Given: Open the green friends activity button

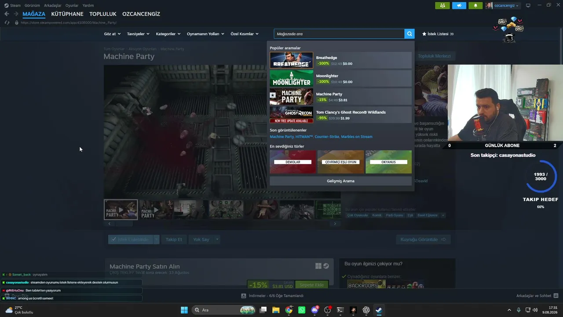Looking at the screenshot, I should point(442,5).
